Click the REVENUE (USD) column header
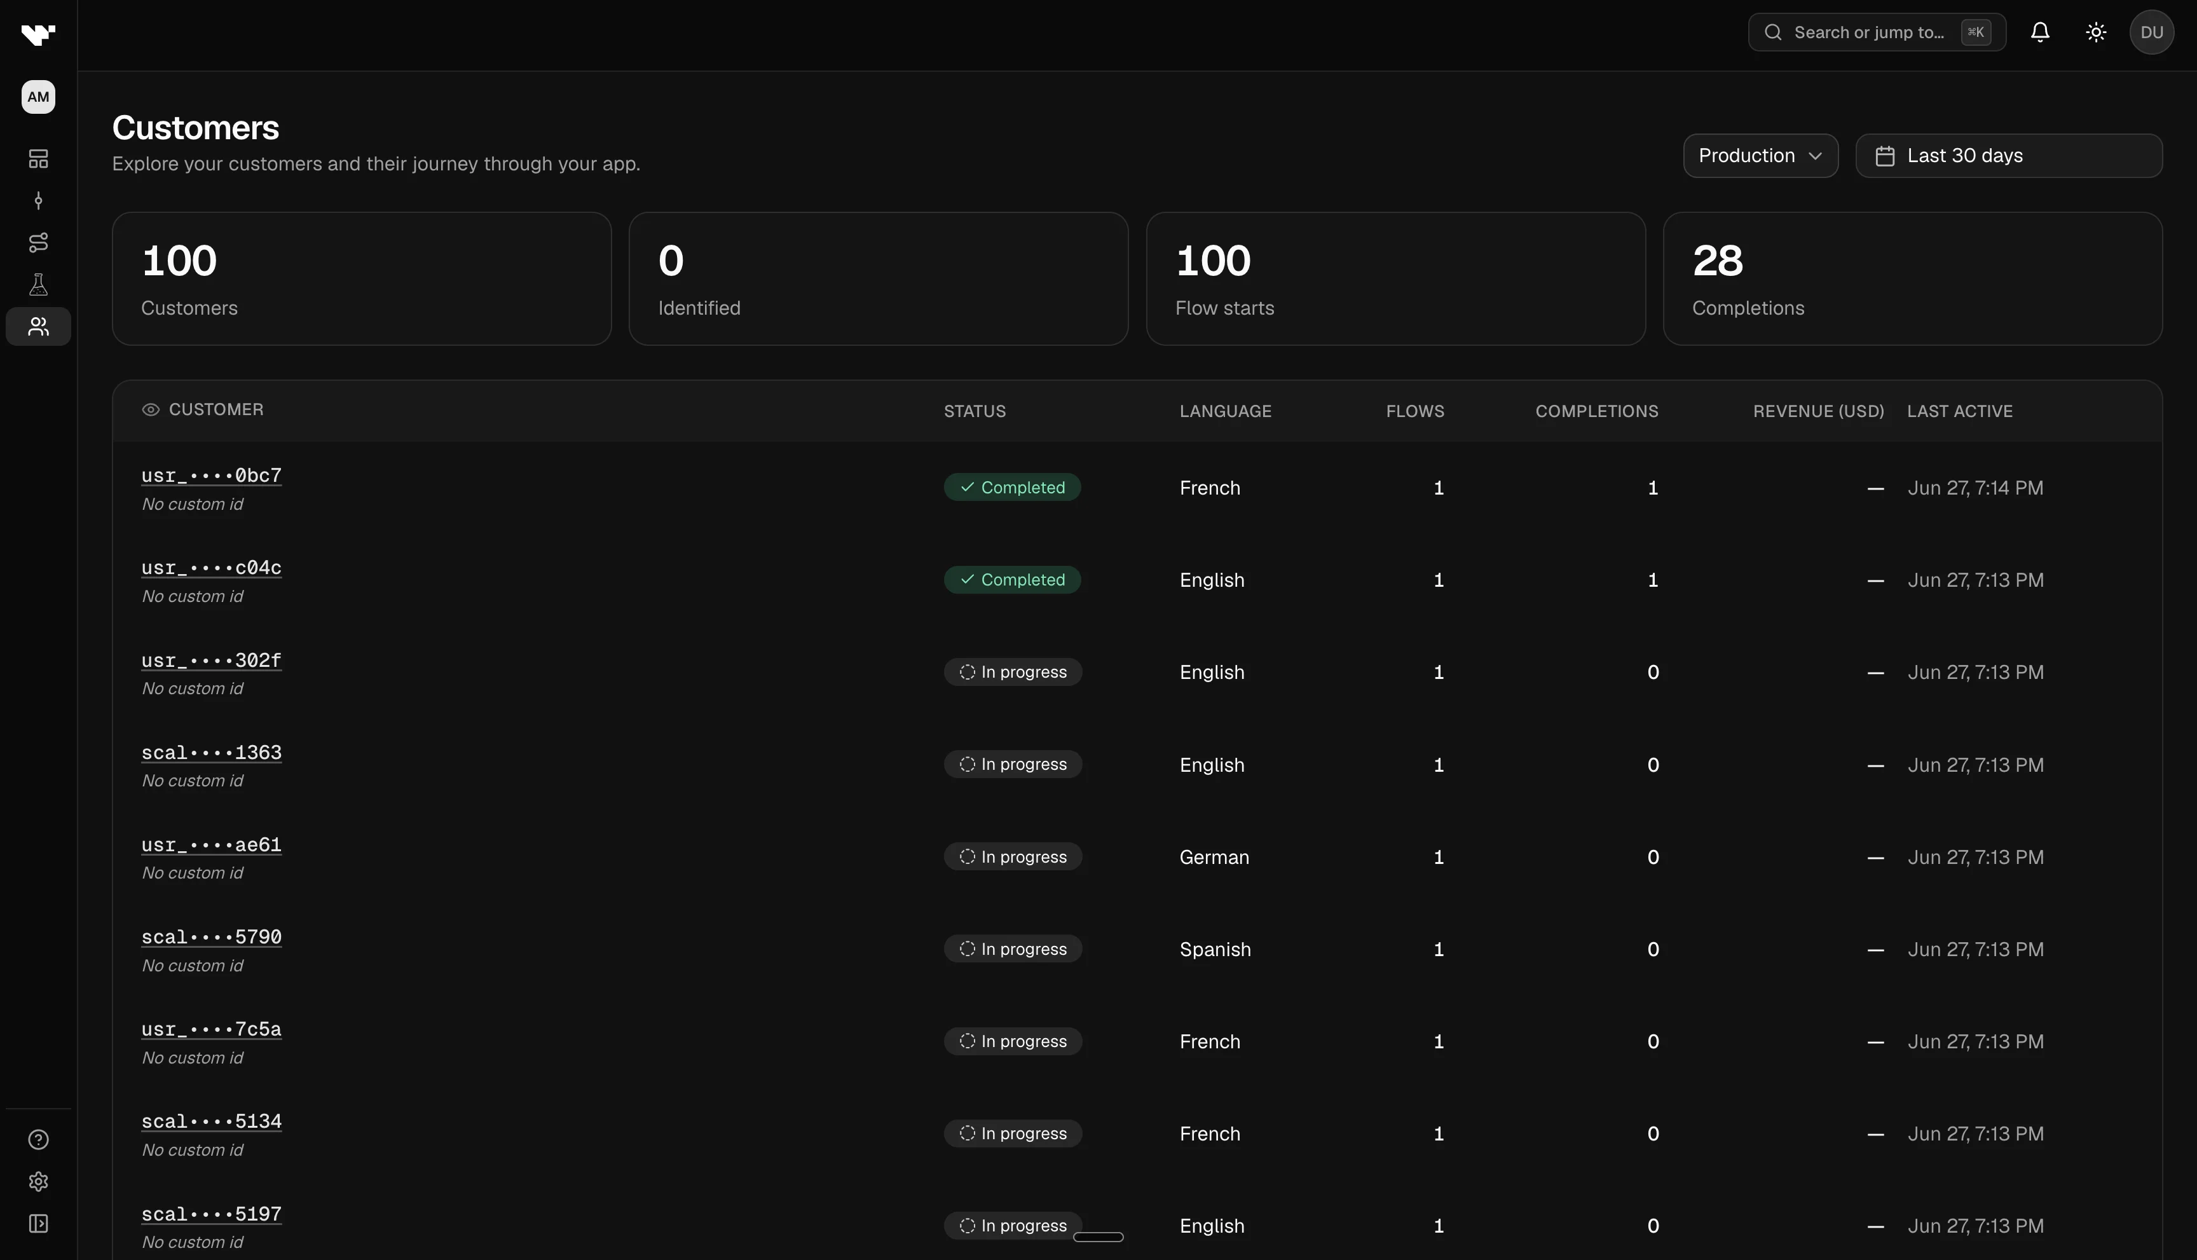Viewport: 2197px width, 1260px height. tap(1818, 412)
